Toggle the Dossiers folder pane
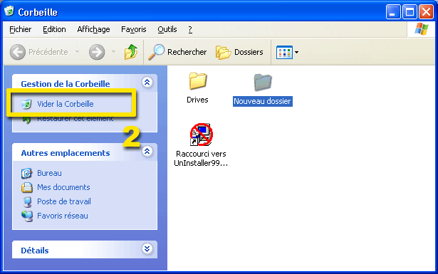This screenshot has width=438, height=274. click(239, 52)
